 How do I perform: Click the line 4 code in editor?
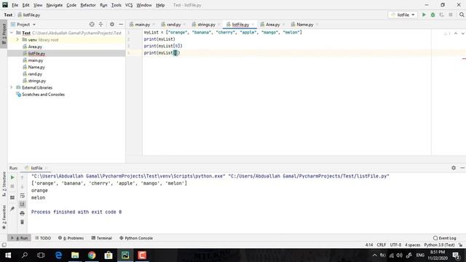(162, 53)
